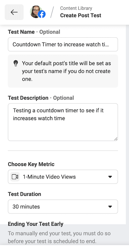Click the textarea resize handle corner
This screenshot has height=249, width=129.
coord(116,139)
